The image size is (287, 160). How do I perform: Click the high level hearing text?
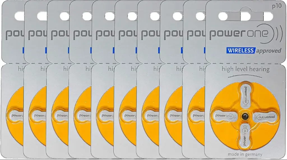click(x=246, y=69)
